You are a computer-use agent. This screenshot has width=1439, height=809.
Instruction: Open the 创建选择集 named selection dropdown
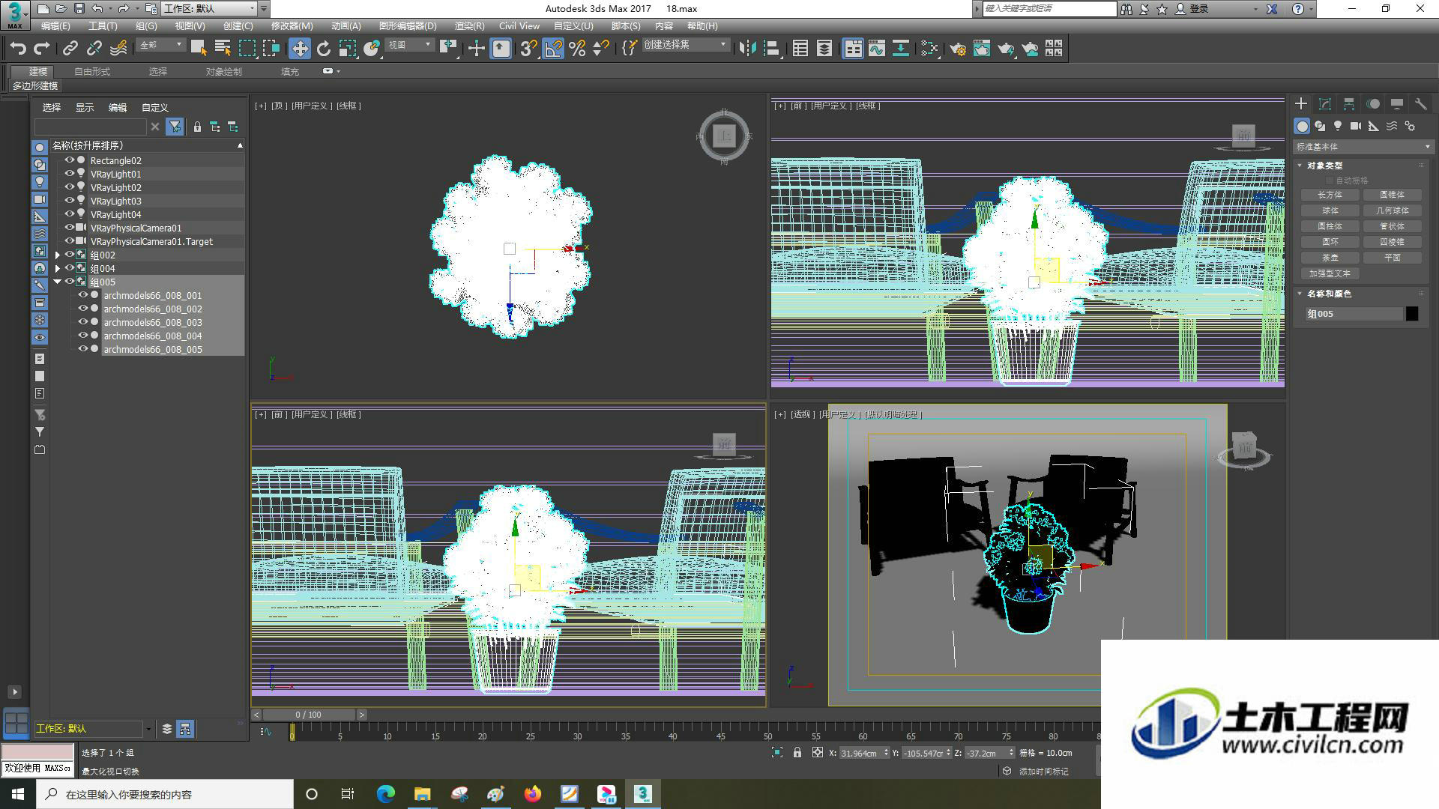(x=685, y=46)
